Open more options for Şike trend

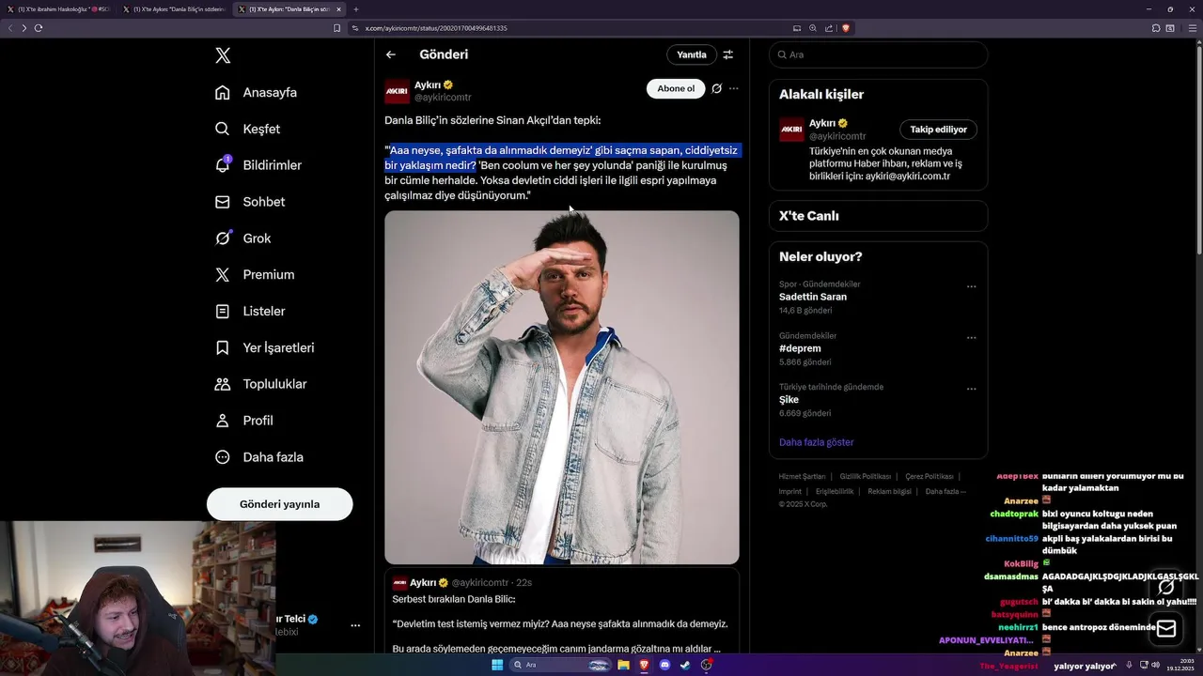(x=972, y=389)
